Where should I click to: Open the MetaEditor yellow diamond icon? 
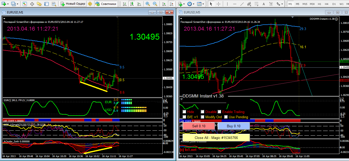[90, 4]
